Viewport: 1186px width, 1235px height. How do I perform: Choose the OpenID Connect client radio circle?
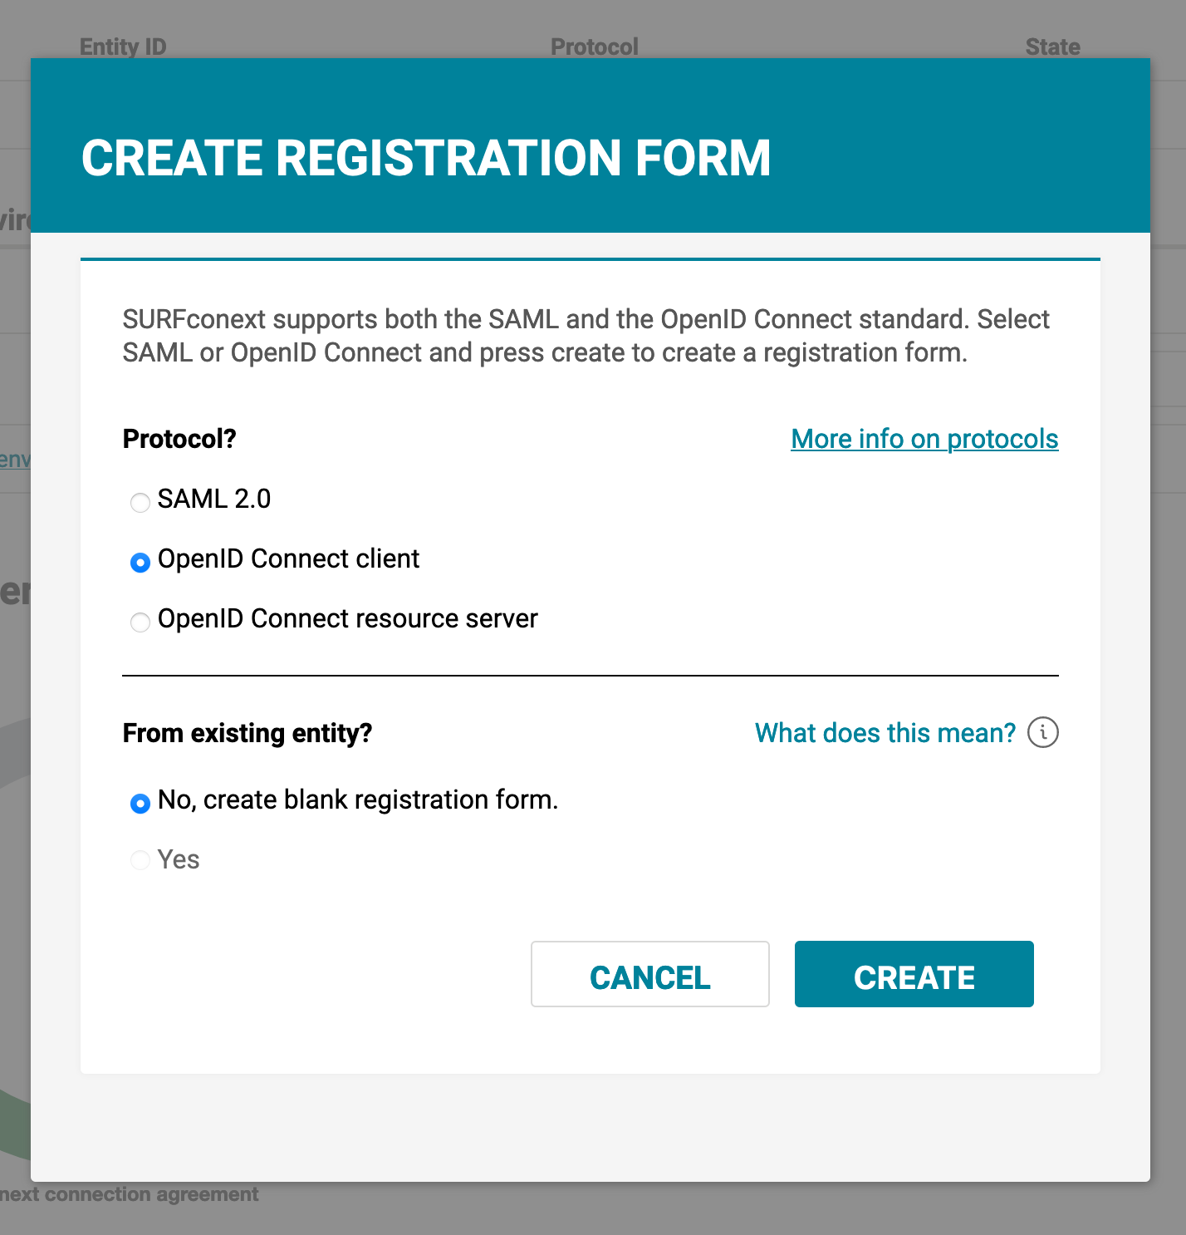[x=140, y=563]
